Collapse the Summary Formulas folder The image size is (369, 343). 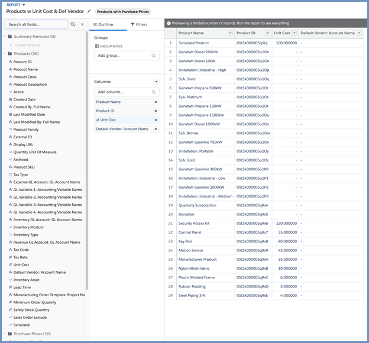coord(5,36)
